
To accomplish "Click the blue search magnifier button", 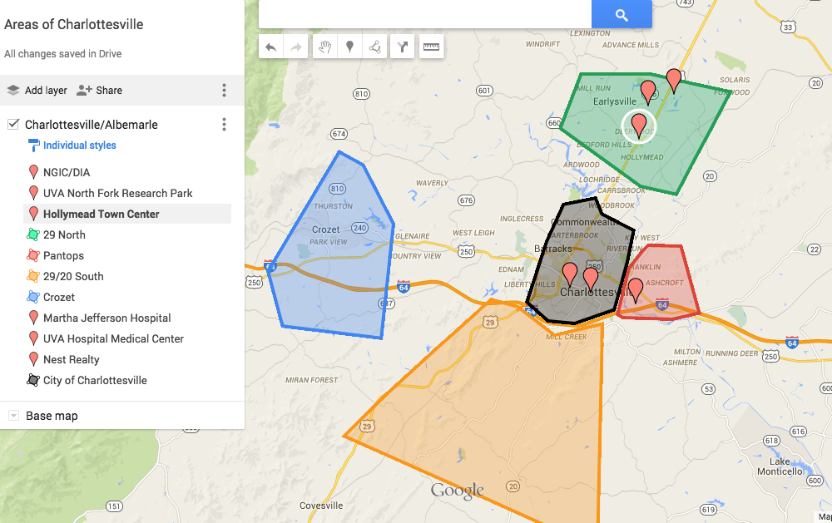I will 622,14.
